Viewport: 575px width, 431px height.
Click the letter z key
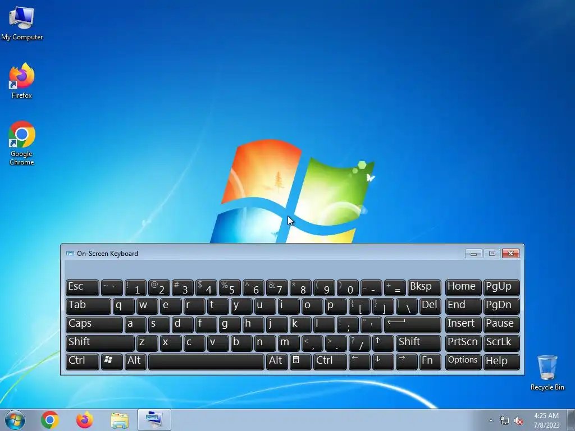click(x=147, y=343)
